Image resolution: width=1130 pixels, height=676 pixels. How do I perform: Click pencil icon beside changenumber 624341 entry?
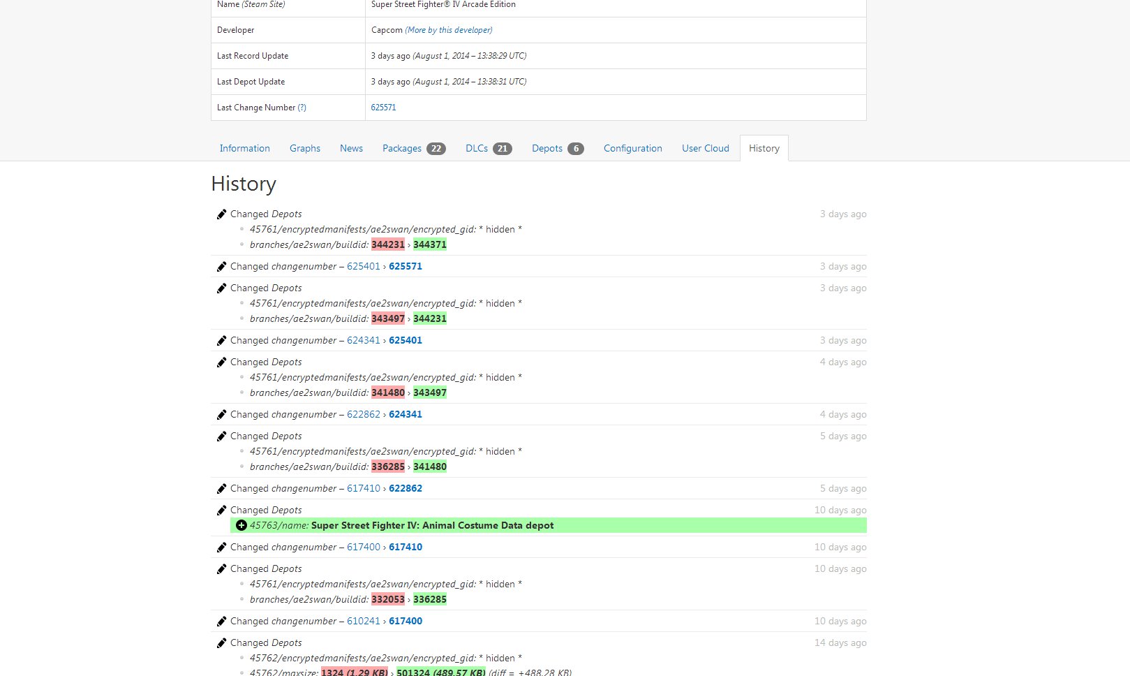click(x=221, y=341)
